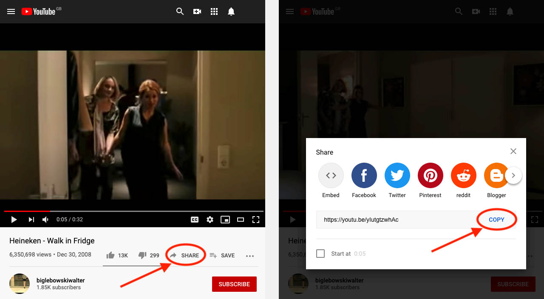Open biglebowskiwalter channel avatar in left window
The height and width of the screenshot is (299, 544).
pos(20,284)
